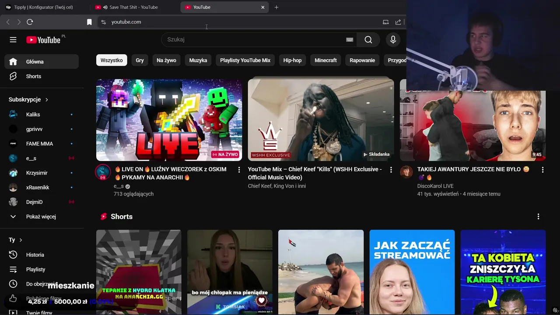Click the cast/screen icon in address bar
This screenshot has height=315, width=560.
coord(385,22)
